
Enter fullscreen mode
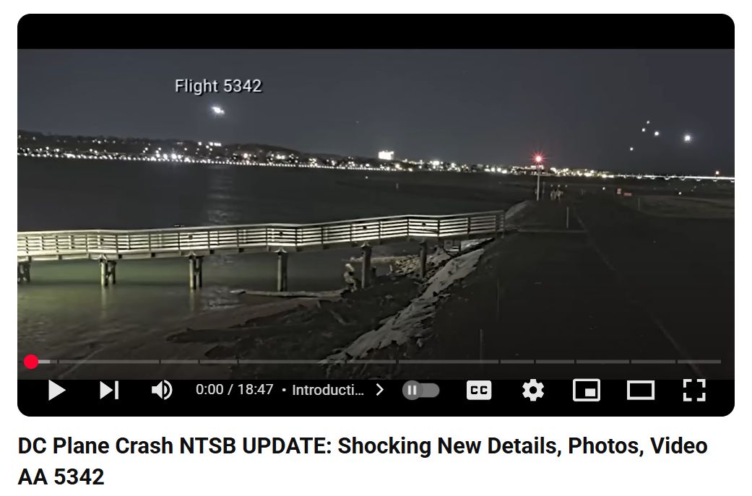click(x=694, y=390)
